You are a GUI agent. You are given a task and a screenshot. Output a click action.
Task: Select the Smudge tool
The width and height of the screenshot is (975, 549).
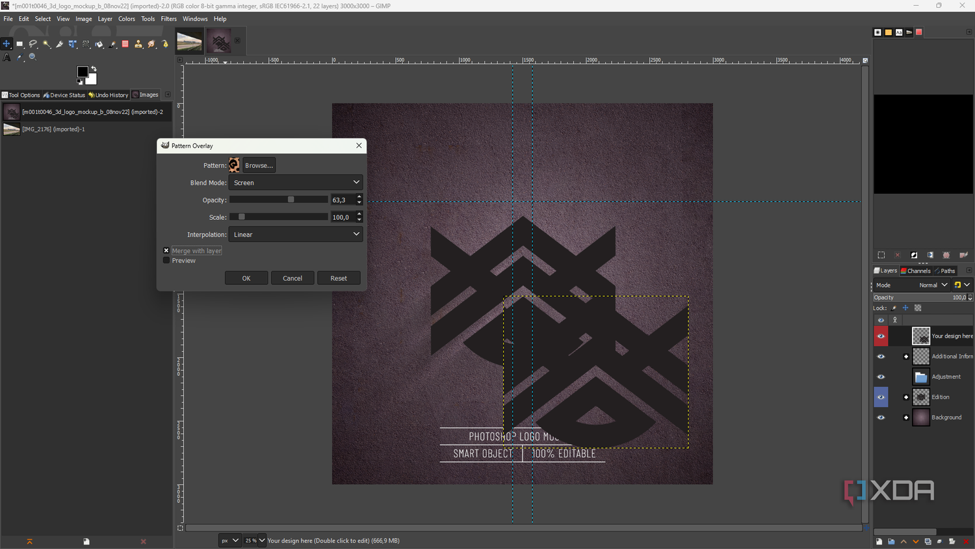(151, 44)
